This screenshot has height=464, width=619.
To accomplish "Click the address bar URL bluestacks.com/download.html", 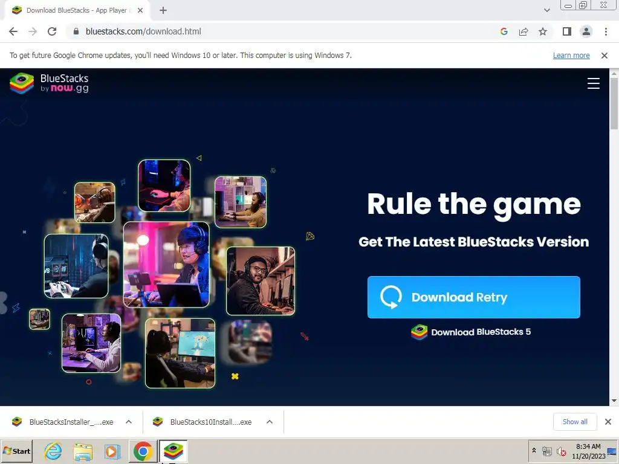I will tap(143, 31).
